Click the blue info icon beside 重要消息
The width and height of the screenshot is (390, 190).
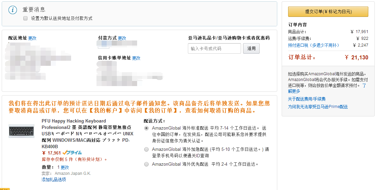[13, 10]
